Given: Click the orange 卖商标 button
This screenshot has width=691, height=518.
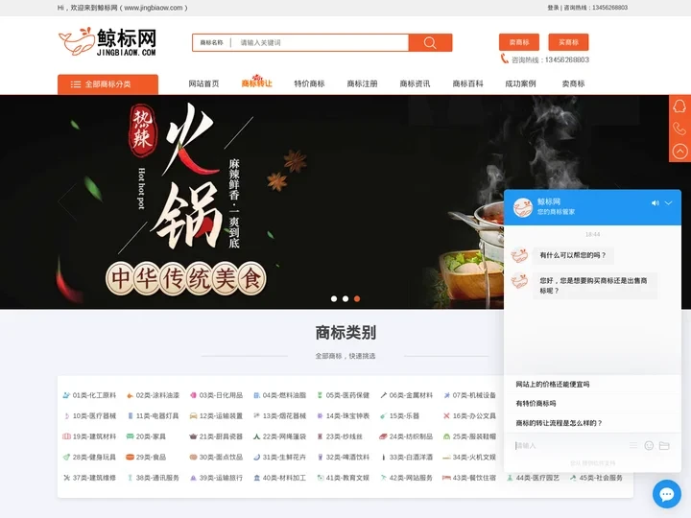Looking at the screenshot, I should pos(519,42).
